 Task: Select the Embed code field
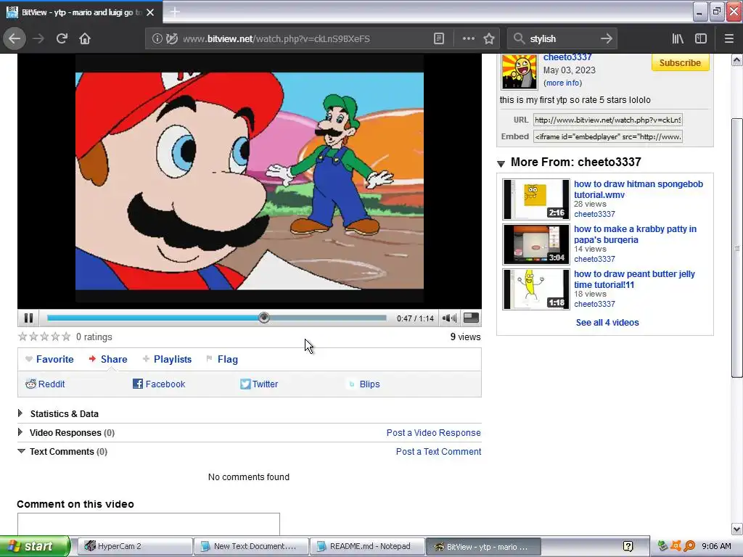pos(608,137)
